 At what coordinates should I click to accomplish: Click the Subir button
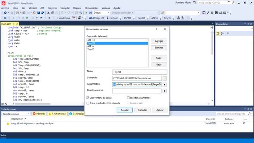[159, 58]
